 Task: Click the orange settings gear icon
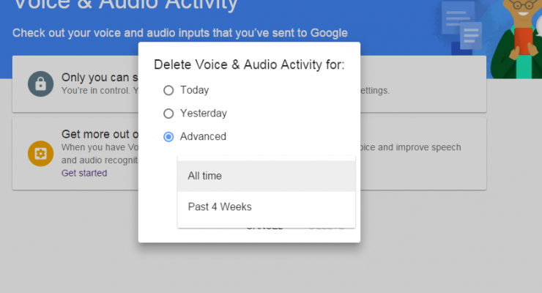tap(40, 154)
